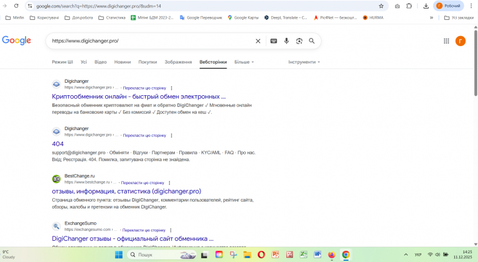Click the Windows taskbar search box
The image size is (478, 262).
coord(162,255)
